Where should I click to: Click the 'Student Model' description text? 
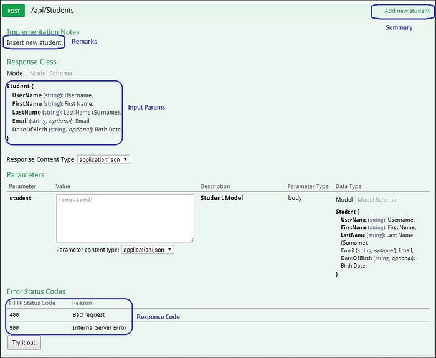coord(222,198)
